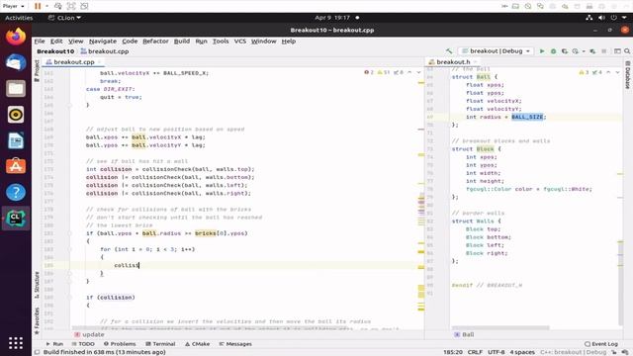
Task: Click Run with Coverage icon
Action: (565, 51)
